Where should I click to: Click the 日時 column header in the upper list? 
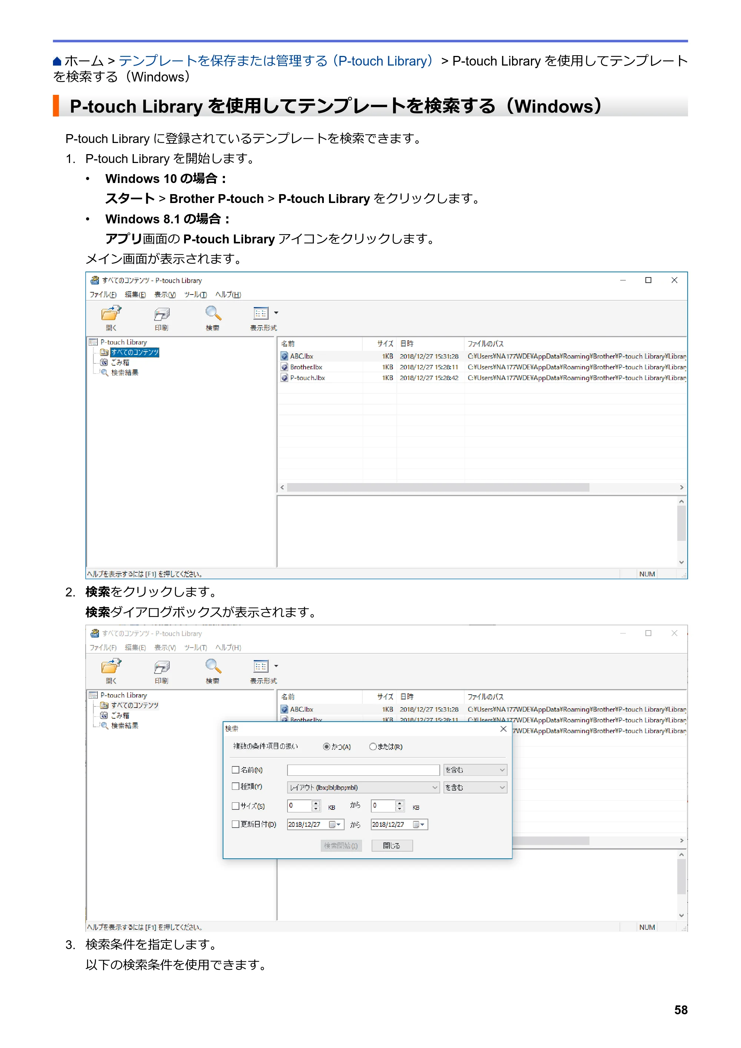pyautogui.click(x=430, y=344)
